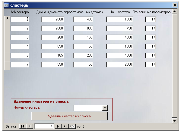The height and width of the screenshot is (133, 181).
Task: Click the Запись: label in navigation bar
Action: coord(12,126)
